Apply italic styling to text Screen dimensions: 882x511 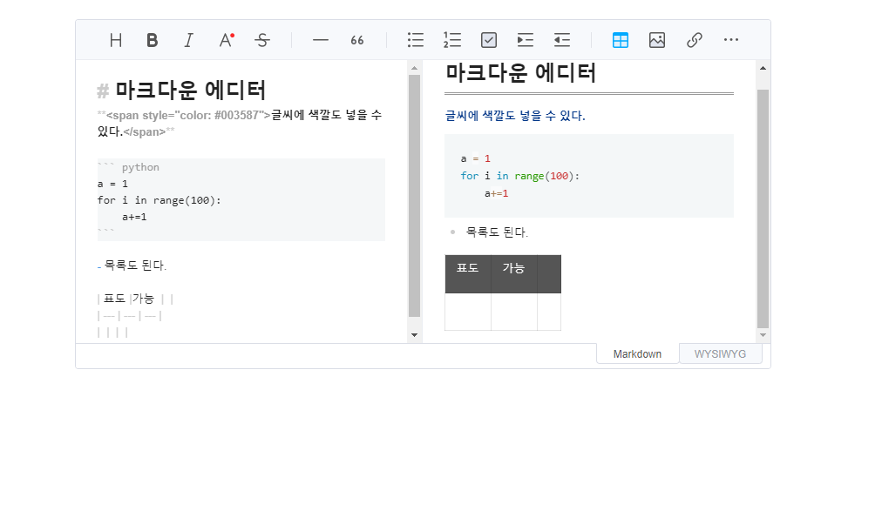188,39
